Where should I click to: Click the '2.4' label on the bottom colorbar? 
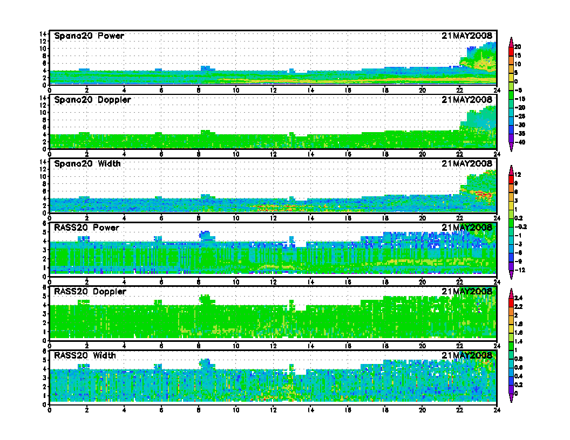[519, 298]
